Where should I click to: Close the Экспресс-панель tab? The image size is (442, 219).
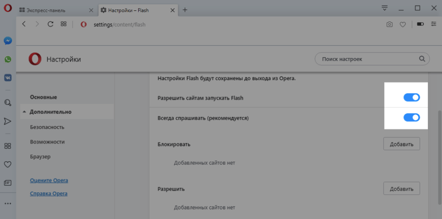pyautogui.click(x=91, y=10)
